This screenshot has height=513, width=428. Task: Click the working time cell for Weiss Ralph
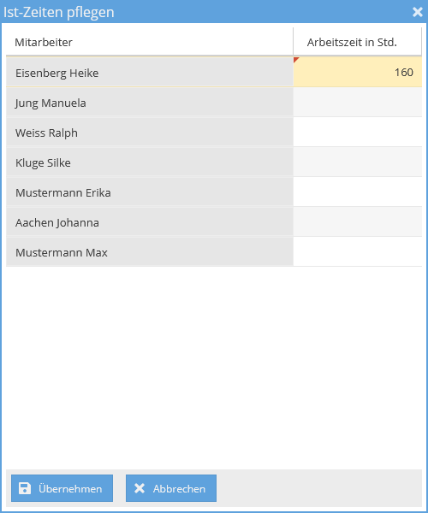pos(357,133)
